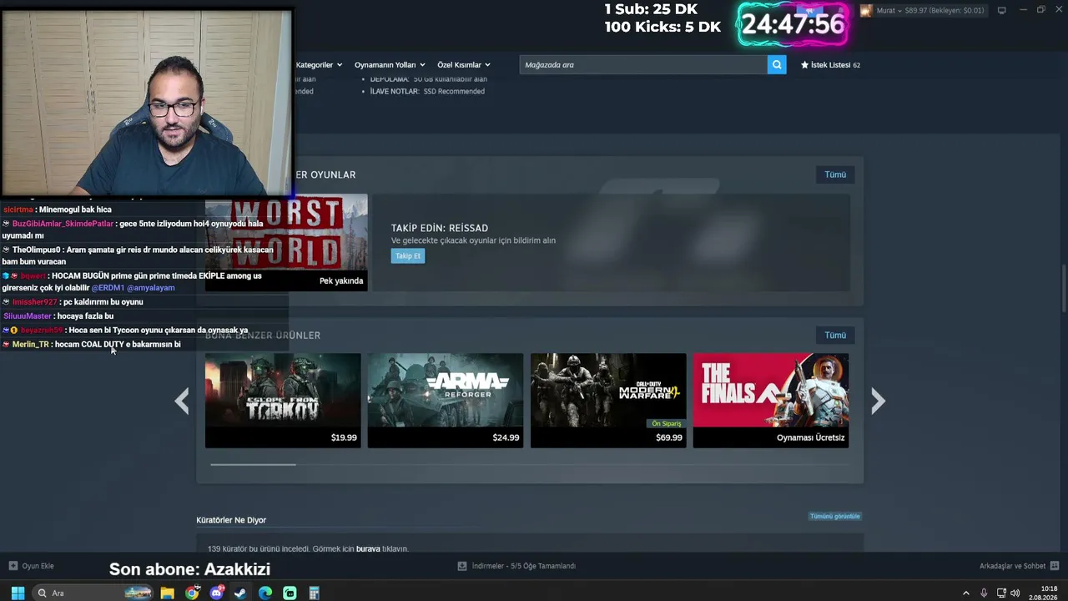Image resolution: width=1068 pixels, height=601 pixels.
Task: Click chat username TheOlimpus0
Action: (x=36, y=250)
